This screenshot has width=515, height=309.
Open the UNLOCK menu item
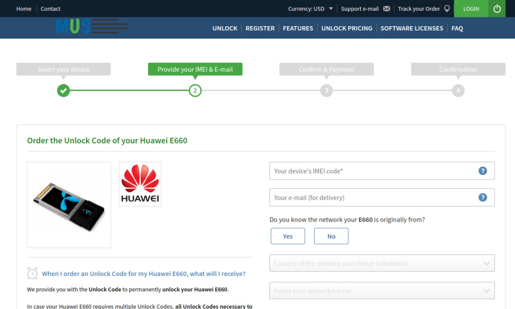click(225, 28)
